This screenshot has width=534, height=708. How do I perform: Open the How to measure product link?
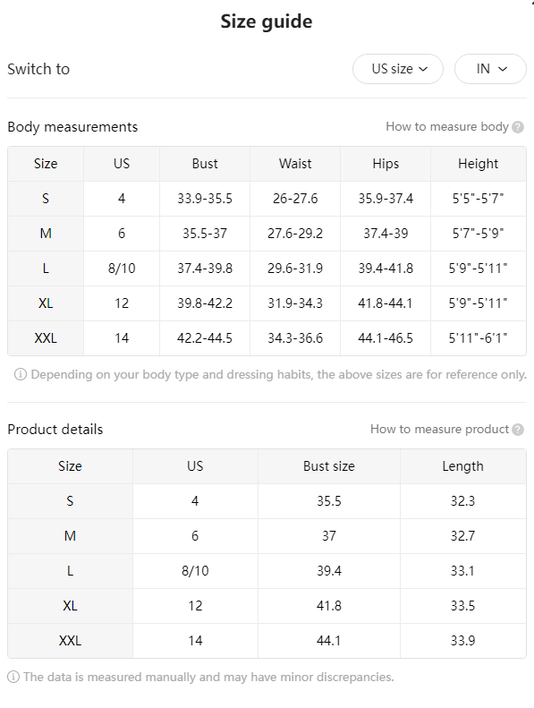pyautogui.click(x=439, y=429)
